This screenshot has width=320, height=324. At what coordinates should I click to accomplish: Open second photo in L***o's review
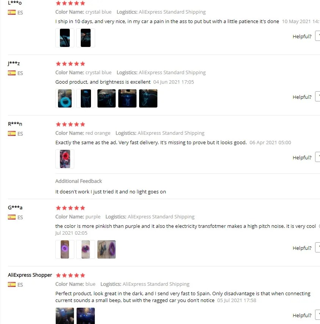86,38
